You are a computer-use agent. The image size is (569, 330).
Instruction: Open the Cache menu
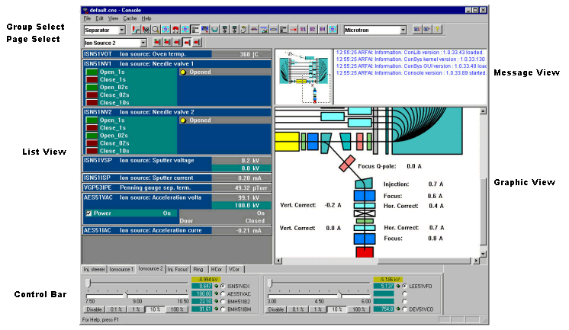128,18
